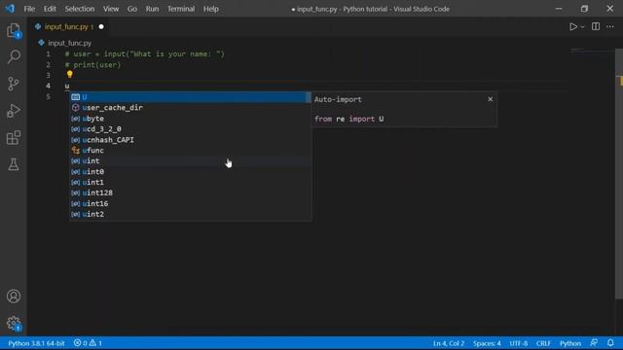
Task: Open the View menu
Action: click(111, 9)
